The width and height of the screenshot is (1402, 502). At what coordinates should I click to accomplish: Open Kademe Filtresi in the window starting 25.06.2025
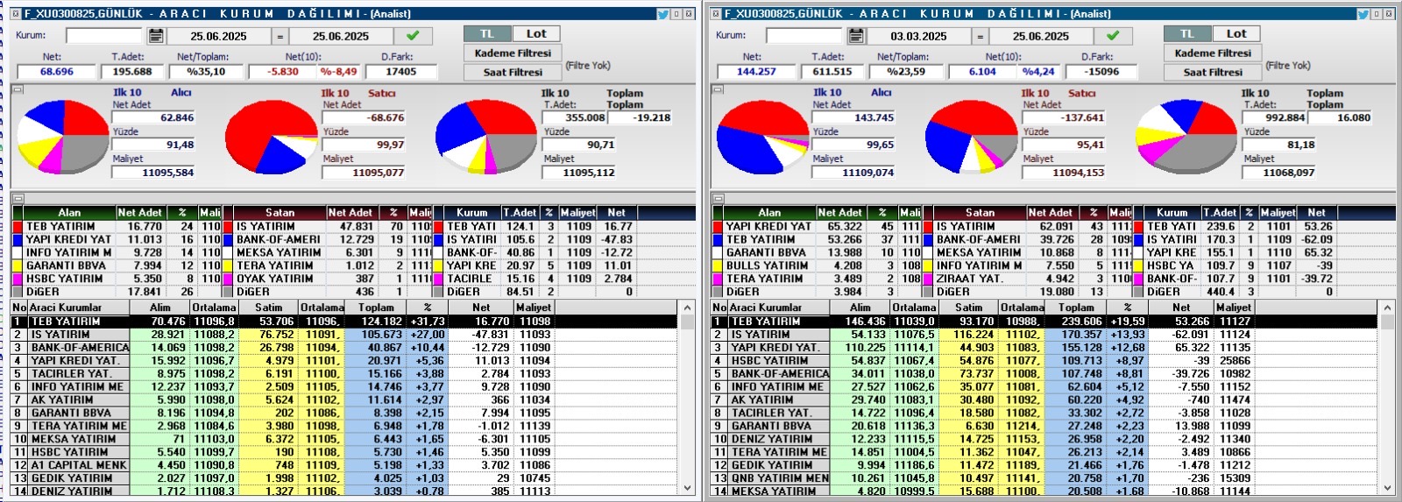513,53
